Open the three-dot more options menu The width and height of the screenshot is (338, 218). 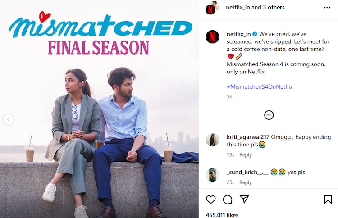click(x=327, y=8)
